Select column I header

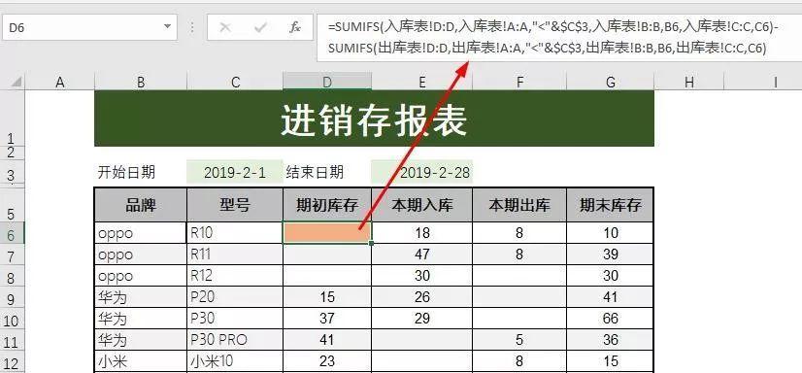coord(762,82)
